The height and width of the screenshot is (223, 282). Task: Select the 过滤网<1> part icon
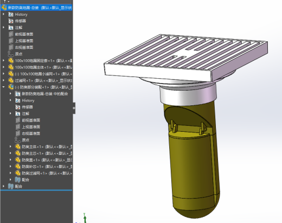click(x=11, y=80)
